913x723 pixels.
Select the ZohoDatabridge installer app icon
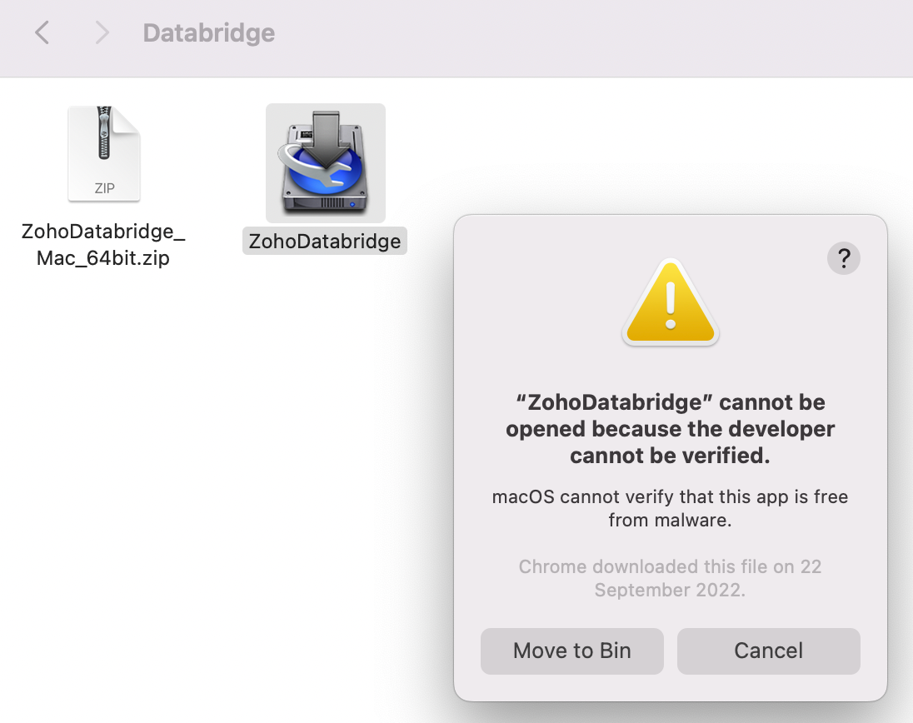326,163
